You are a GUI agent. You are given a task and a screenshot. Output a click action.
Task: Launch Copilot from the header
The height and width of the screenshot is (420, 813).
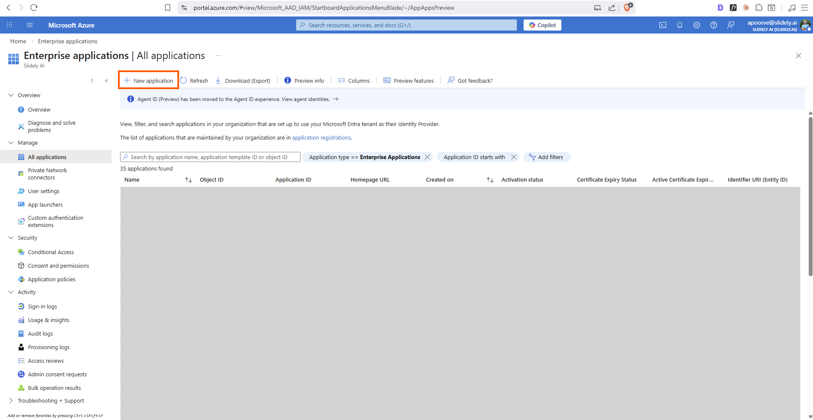(542, 25)
